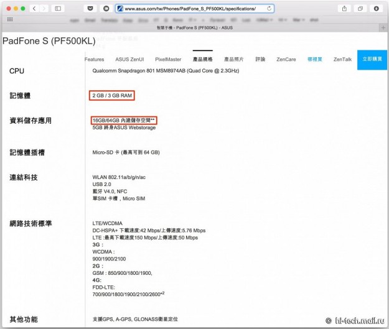Open the ZenTalk link
Image resolution: width=389 pixels, height=329 pixels.
click(x=342, y=59)
